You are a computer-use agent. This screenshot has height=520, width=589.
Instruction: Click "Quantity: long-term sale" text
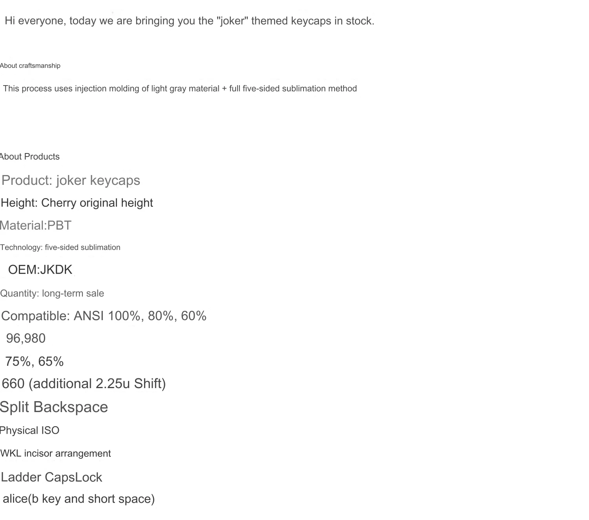[52, 293]
